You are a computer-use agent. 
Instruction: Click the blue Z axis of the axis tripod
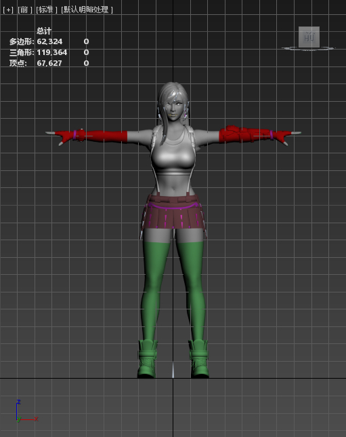(17, 409)
